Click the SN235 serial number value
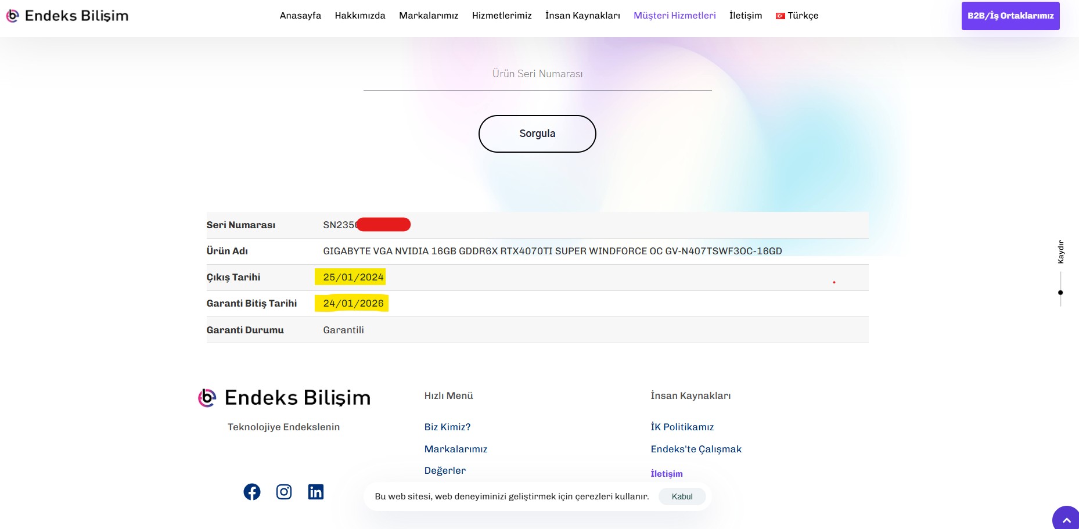Viewport: 1079px width, 529px height. (366, 225)
